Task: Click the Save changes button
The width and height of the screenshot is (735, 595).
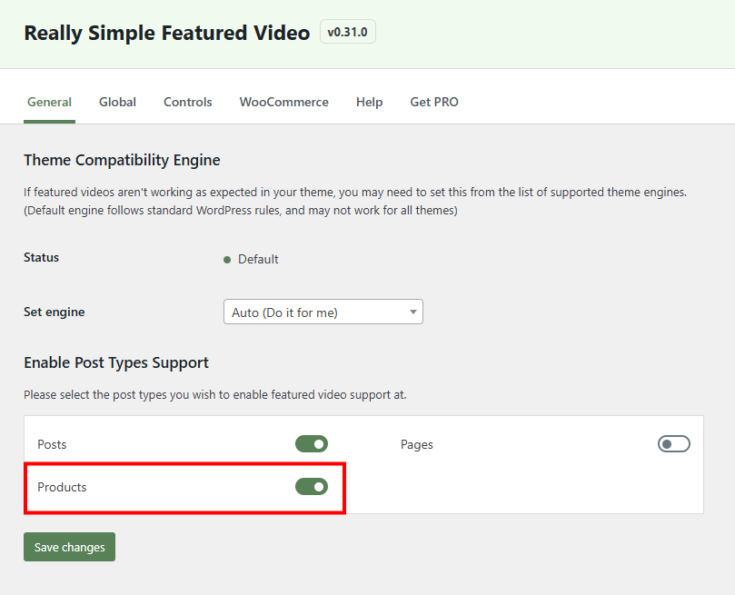Action: click(x=69, y=546)
